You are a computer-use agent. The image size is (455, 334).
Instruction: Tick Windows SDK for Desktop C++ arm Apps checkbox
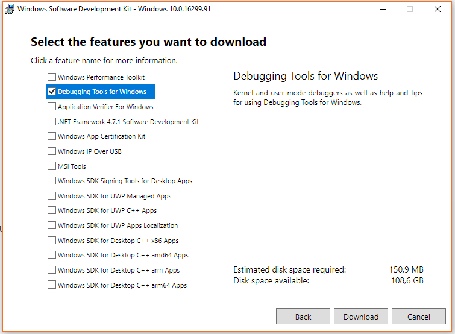pyautogui.click(x=52, y=270)
